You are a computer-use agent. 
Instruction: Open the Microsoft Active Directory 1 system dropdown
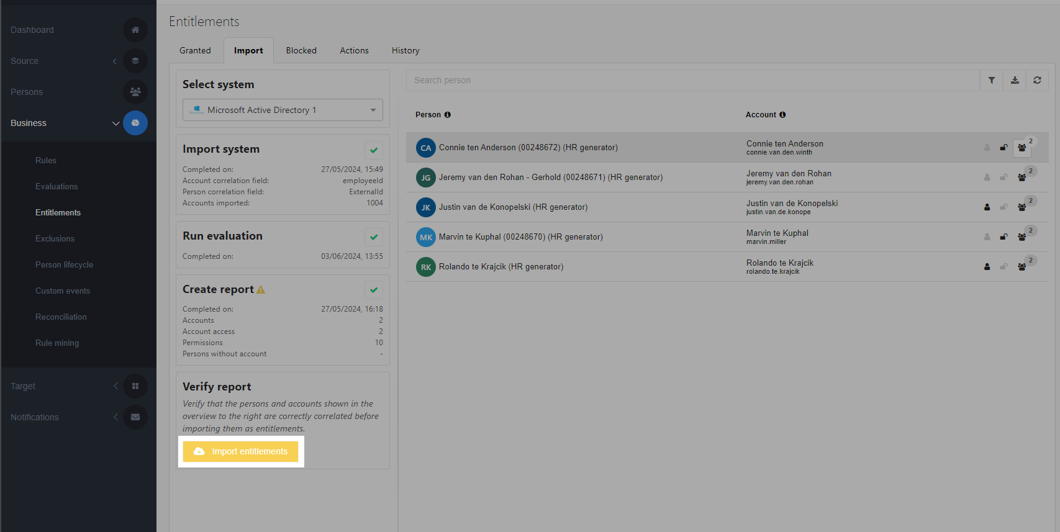click(x=283, y=110)
